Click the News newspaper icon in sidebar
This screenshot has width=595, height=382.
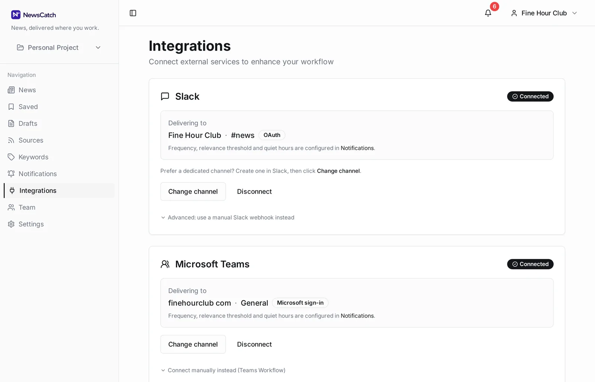(11, 90)
